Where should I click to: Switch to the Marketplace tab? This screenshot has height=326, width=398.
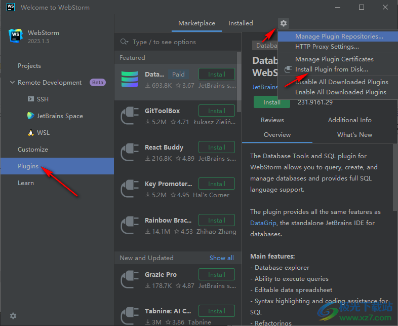click(x=196, y=23)
